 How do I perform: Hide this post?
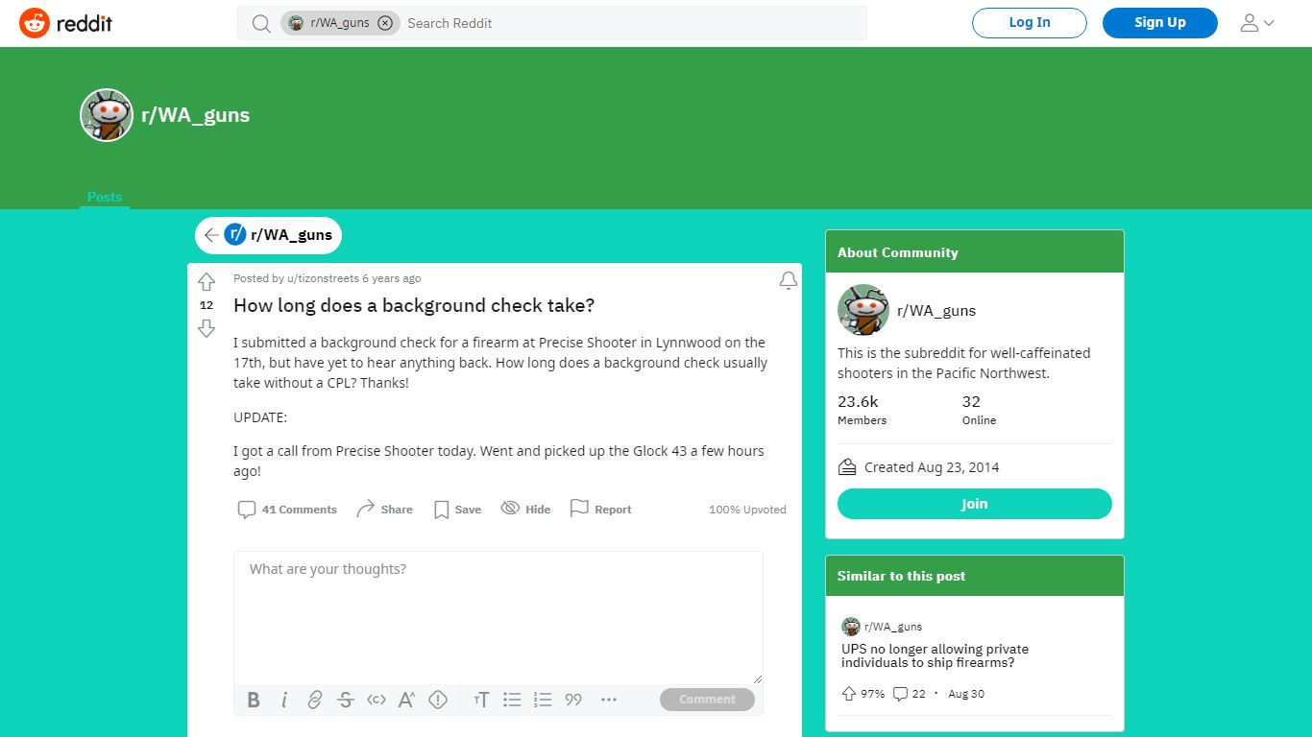[x=525, y=510]
